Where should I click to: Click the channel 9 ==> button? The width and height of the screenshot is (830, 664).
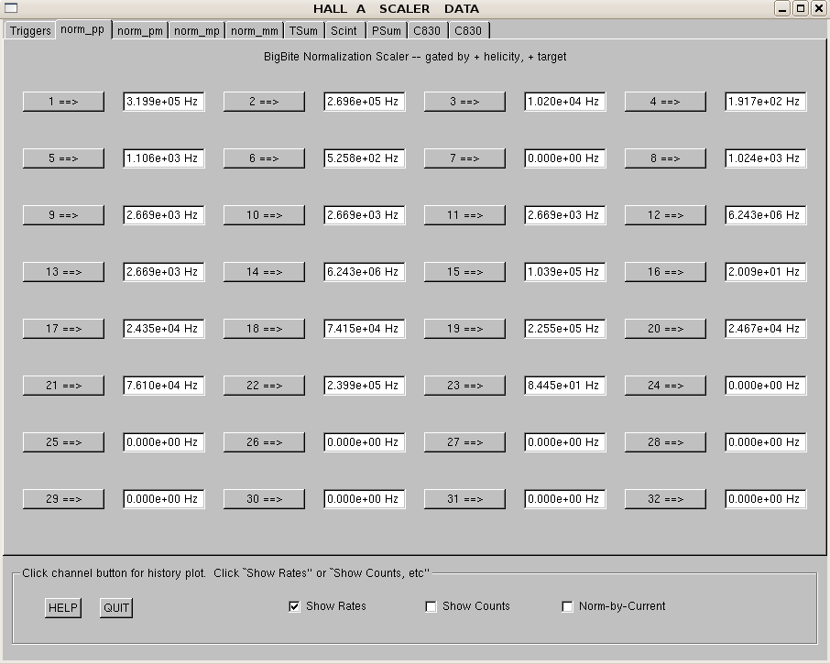coord(63,215)
